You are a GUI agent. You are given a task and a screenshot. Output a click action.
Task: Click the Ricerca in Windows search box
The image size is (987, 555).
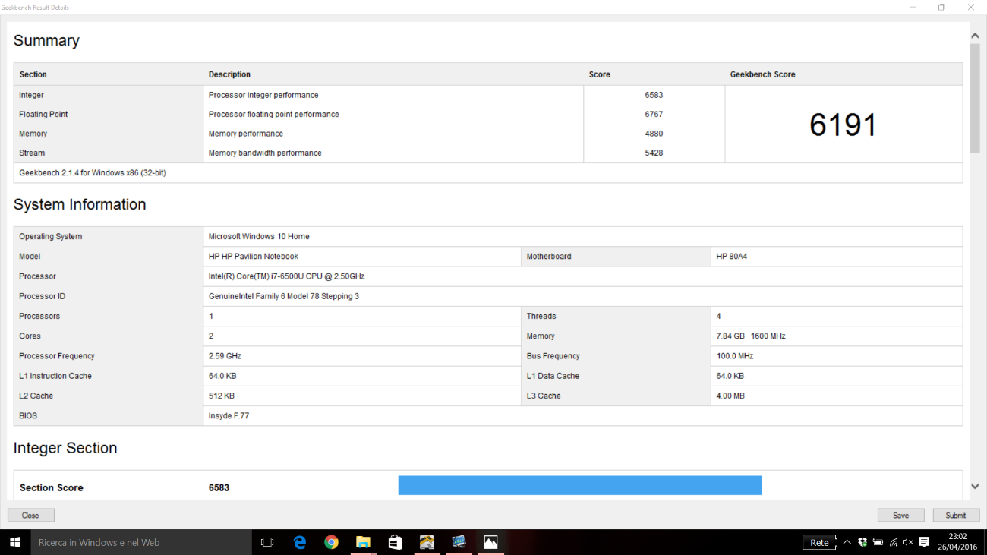point(140,542)
